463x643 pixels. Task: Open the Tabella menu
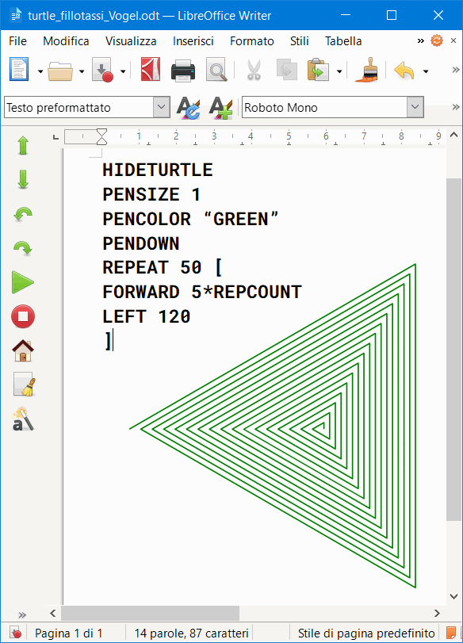point(343,41)
